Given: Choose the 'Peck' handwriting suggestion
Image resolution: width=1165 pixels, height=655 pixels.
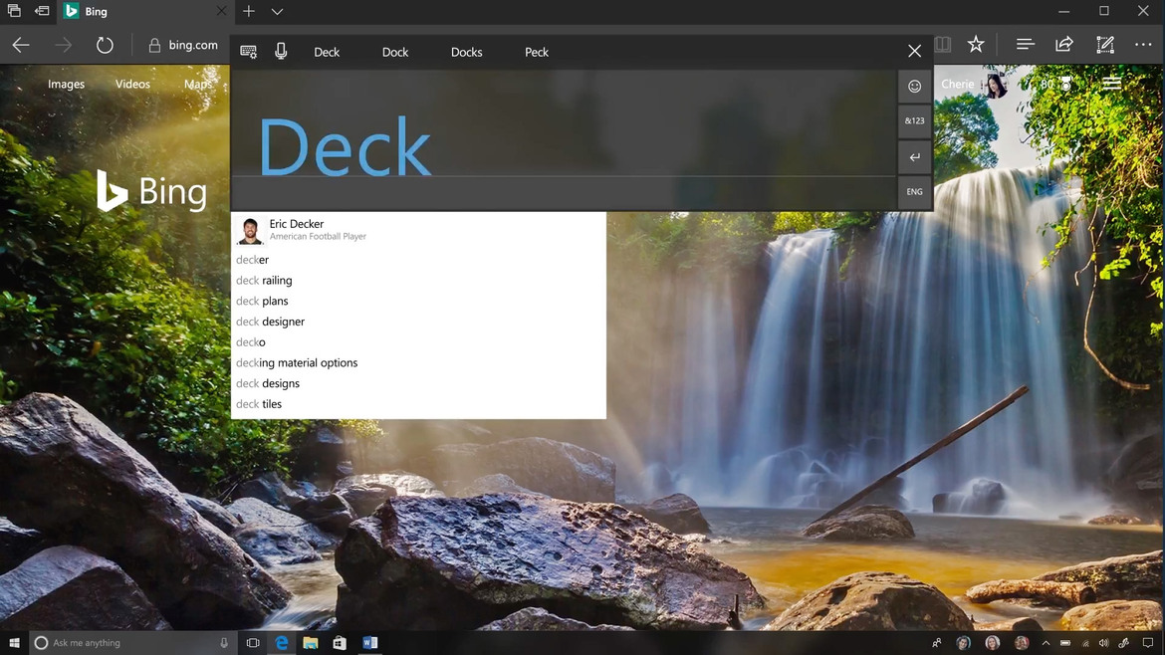Looking at the screenshot, I should coord(537,52).
